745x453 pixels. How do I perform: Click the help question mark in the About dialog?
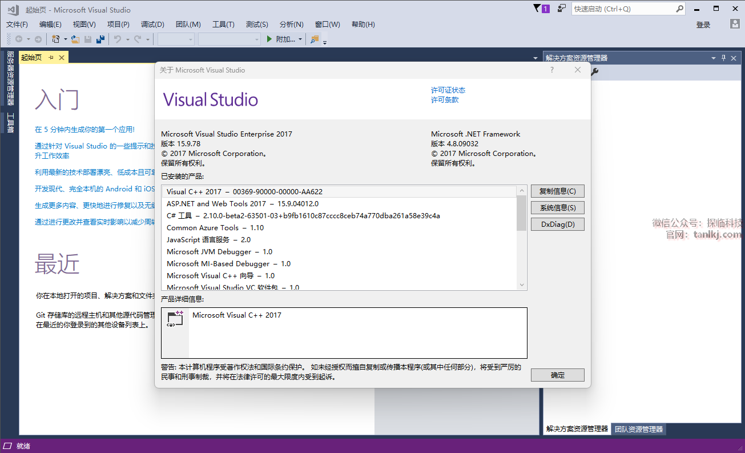(552, 70)
